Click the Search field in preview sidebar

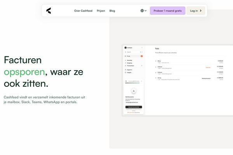(x=134, y=52)
